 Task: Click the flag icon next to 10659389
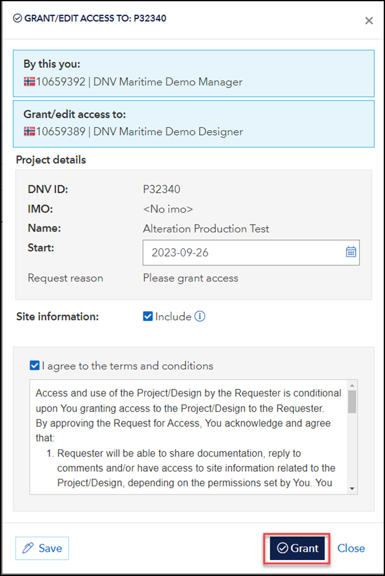29,132
